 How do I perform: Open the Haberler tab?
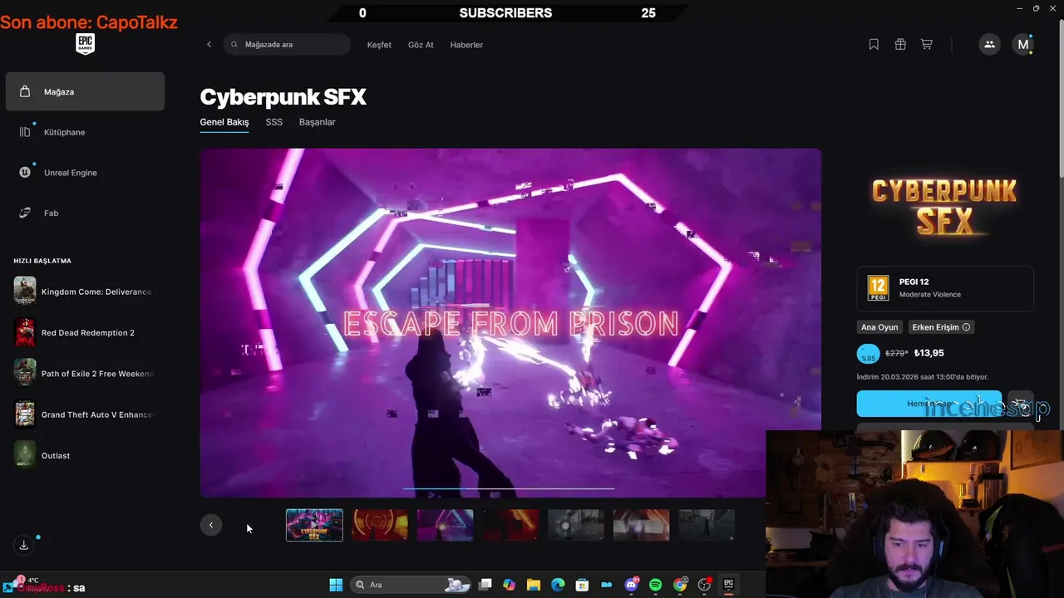pyautogui.click(x=466, y=45)
